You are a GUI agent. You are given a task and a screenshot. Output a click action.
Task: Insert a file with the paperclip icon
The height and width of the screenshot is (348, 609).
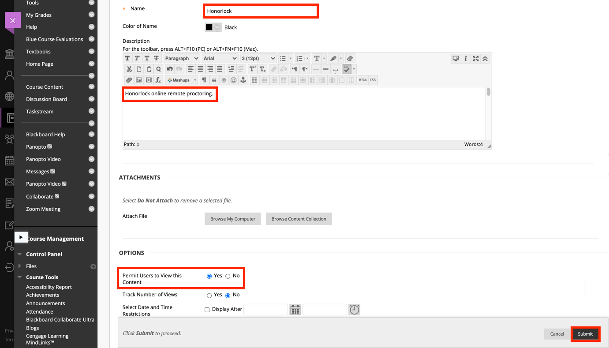point(129,80)
